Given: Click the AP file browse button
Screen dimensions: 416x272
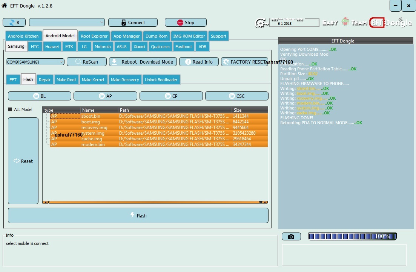Looking at the screenshot, I should [x=105, y=96].
